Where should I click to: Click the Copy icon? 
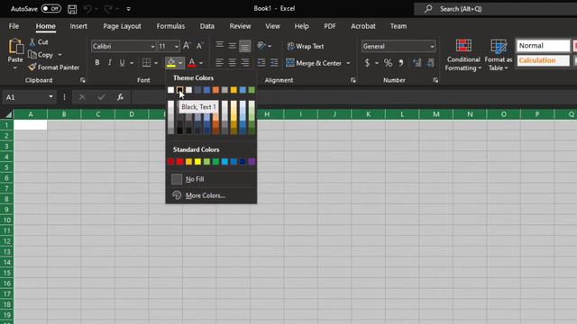(x=32, y=55)
